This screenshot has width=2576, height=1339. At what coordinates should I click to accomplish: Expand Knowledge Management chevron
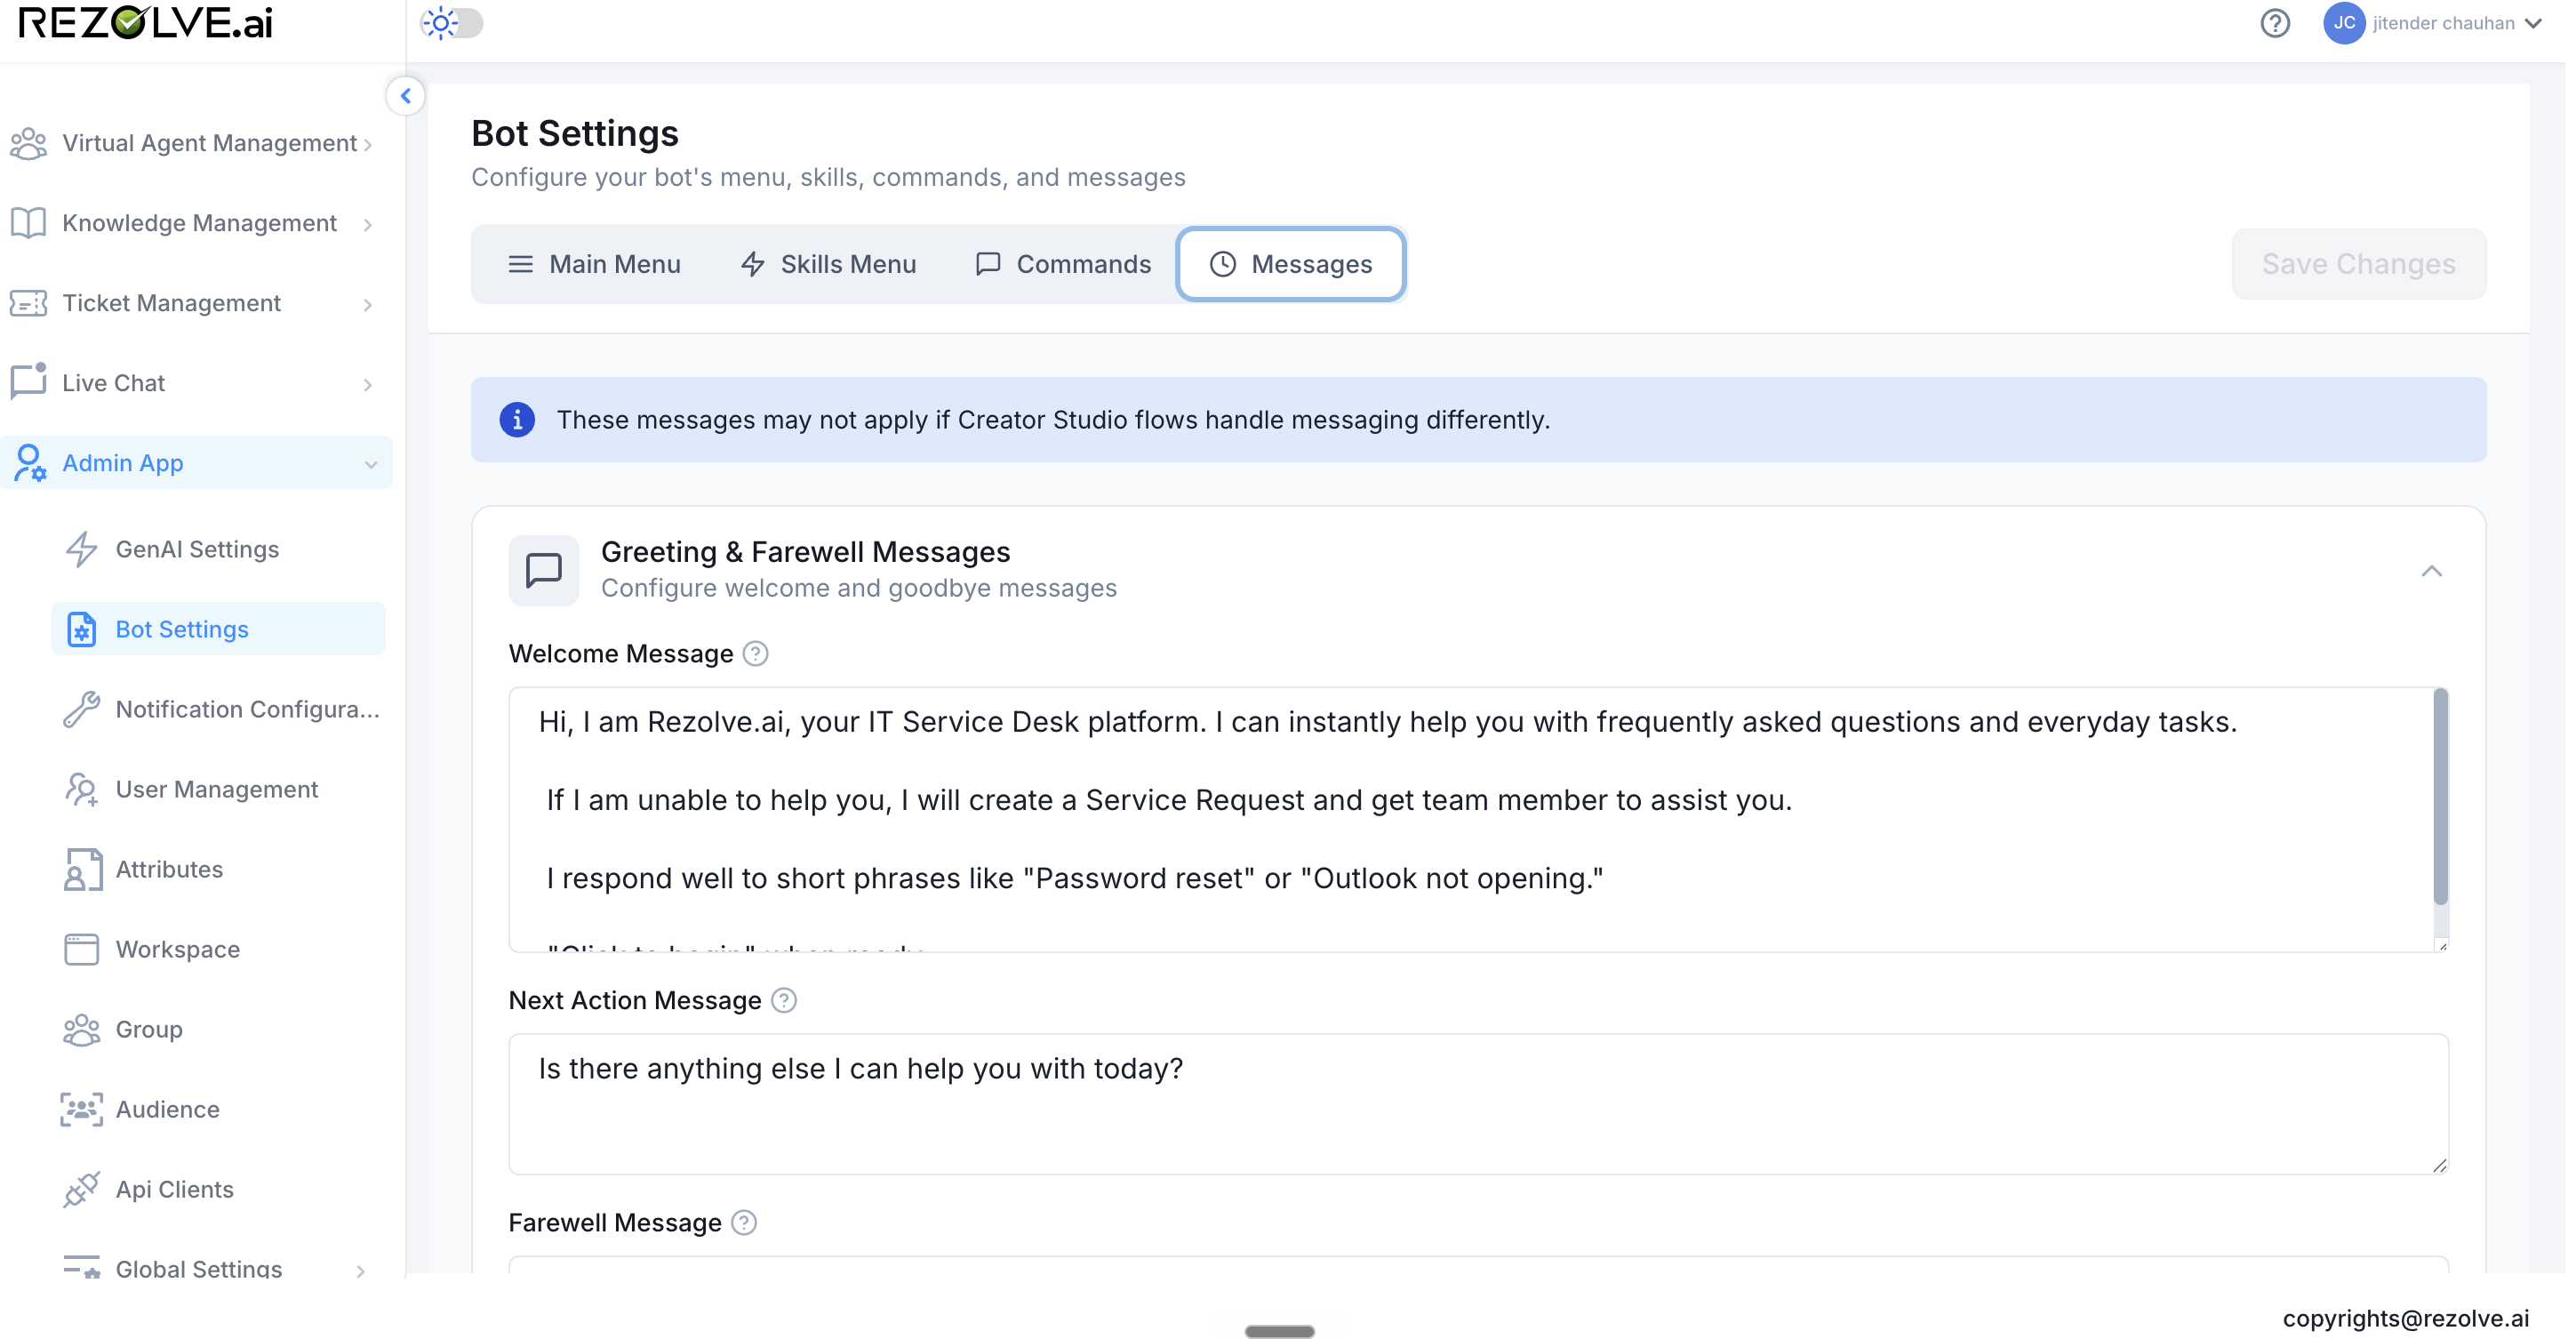[368, 225]
